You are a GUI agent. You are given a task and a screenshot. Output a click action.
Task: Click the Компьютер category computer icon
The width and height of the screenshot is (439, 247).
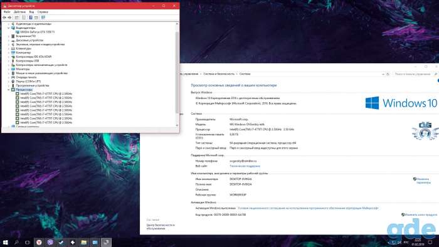coord(13,53)
